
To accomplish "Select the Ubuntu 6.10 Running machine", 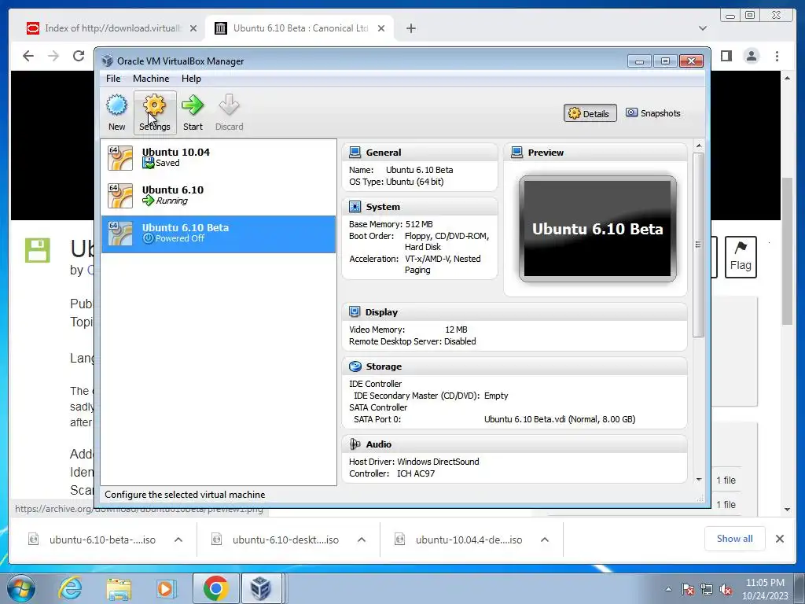I will (x=219, y=196).
